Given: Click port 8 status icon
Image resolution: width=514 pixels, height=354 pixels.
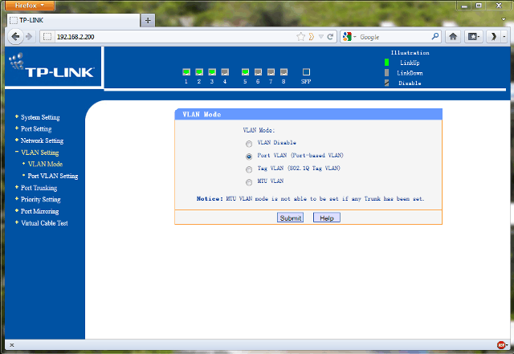Looking at the screenshot, I should point(284,72).
